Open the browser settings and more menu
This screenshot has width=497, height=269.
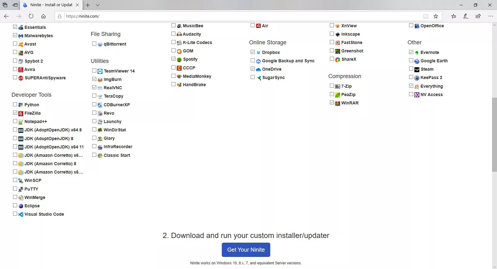pyautogui.click(x=491, y=16)
